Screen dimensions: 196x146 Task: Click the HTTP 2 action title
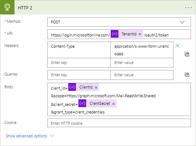tap(25, 8)
